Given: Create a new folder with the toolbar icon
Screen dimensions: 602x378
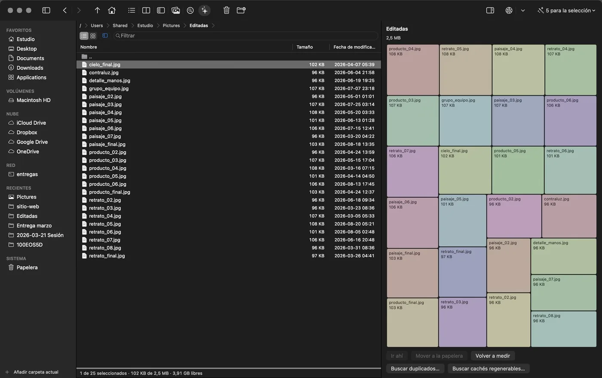Looking at the screenshot, I should pyautogui.click(x=241, y=10).
